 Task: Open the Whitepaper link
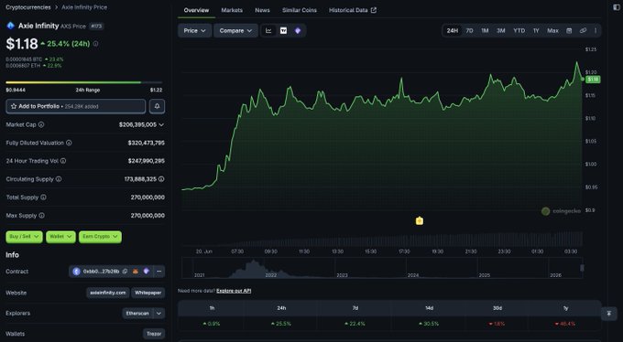tap(148, 293)
